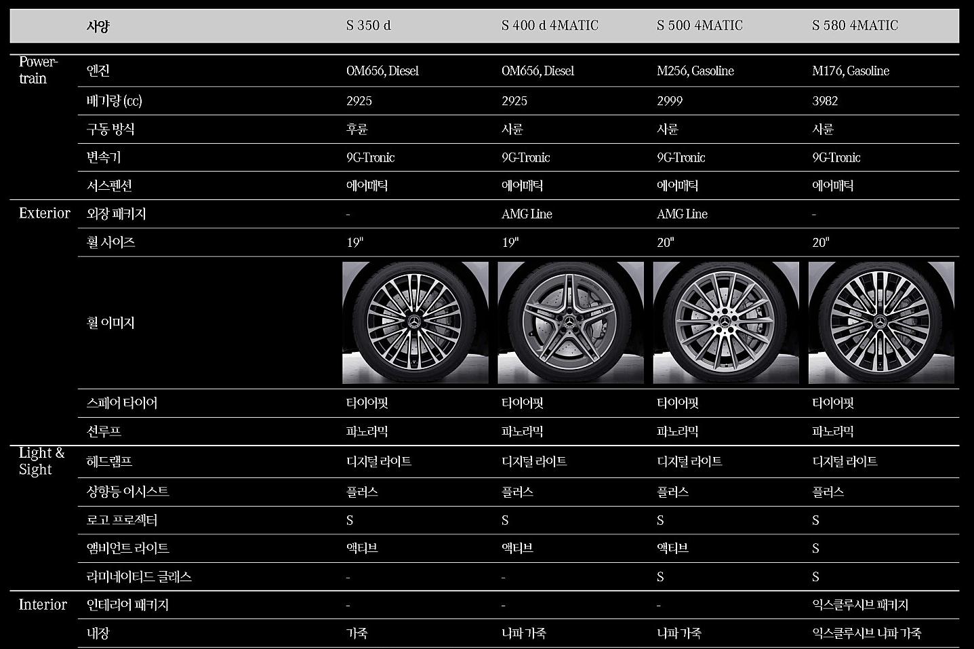Click the M256, Gasoline engine cell
The image size is (974, 649).
pyautogui.click(x=695, y=71)
